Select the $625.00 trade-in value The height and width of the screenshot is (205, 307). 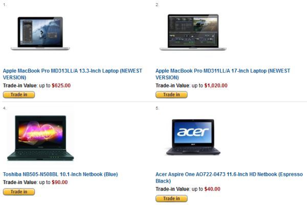(61, 86)
